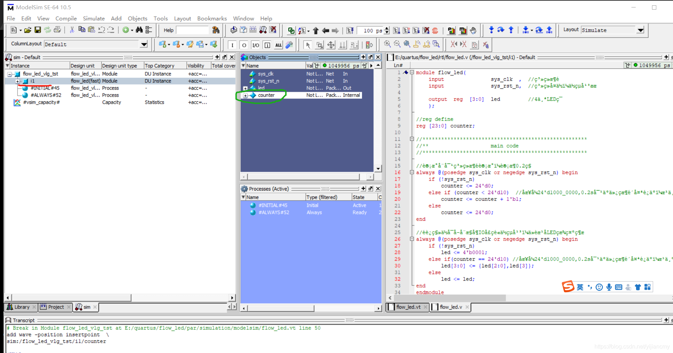Click the Help search person icon

coord(216,30)
